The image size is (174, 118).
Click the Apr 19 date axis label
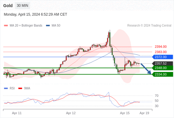point(144,113)
